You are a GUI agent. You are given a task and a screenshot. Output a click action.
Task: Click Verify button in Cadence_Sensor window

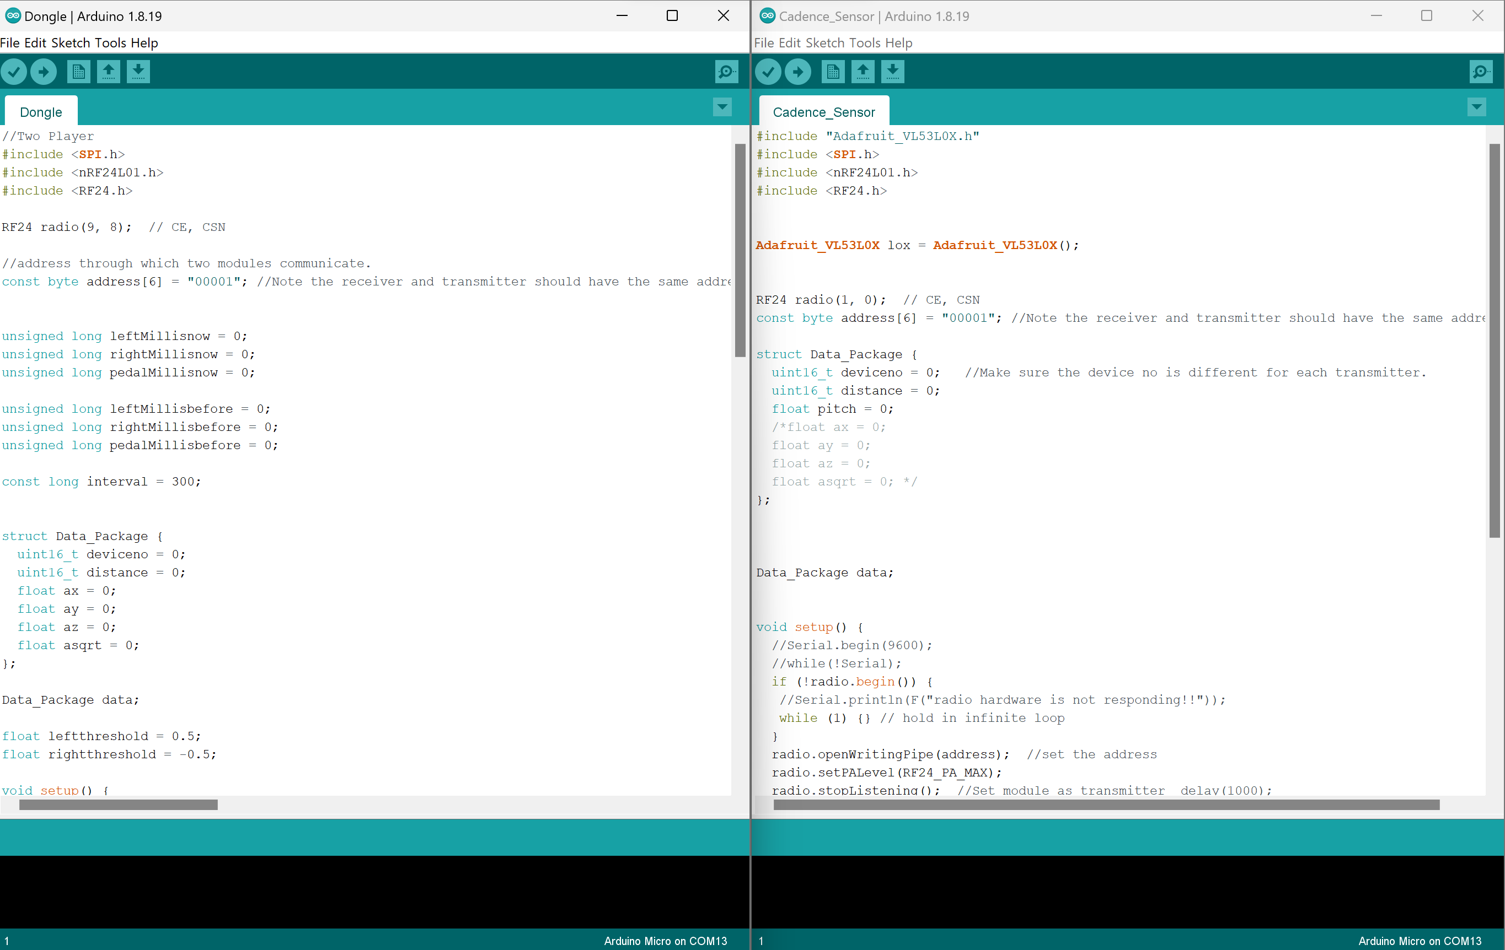click(x=768, y=71)
